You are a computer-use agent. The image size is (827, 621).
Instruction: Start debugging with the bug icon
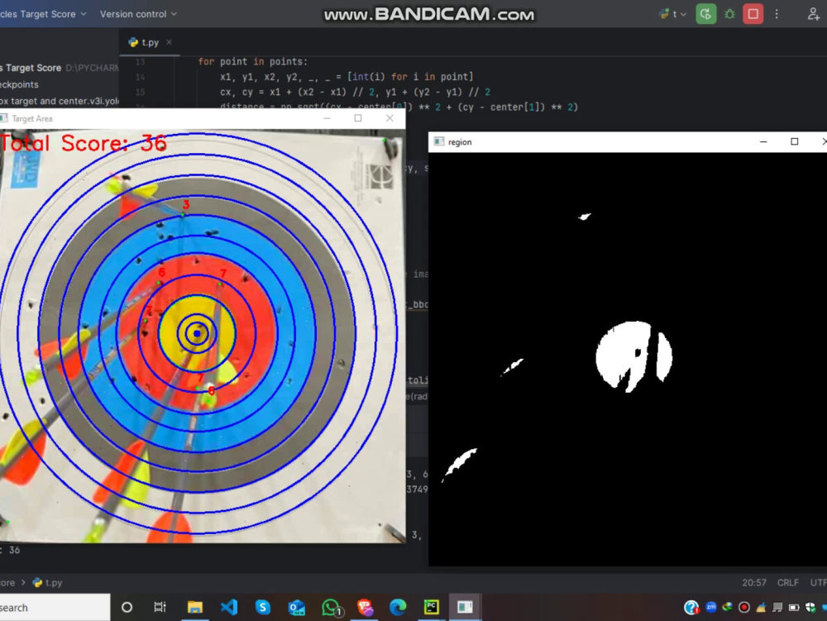click(729, 14)
